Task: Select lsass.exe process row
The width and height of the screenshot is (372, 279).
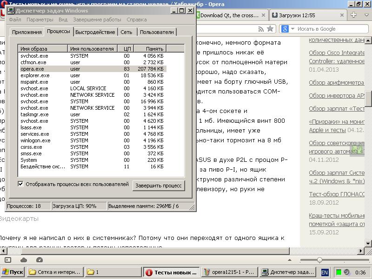Action: pyautogui.click(x=93, y=127)
